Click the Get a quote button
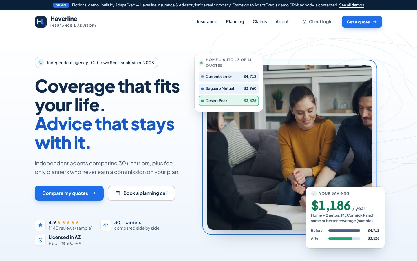The width and height of the screenshot is (417, 261). pyautogui.click(x=362, y=22)
